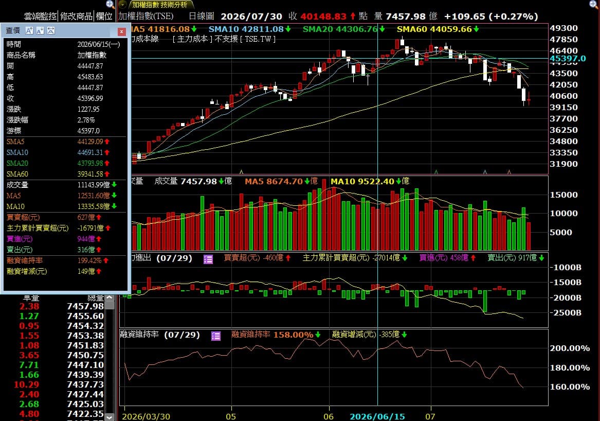Click the 2026/06/15 date marker on time axis
Image resolution: width=600 pixels, height=421 pixels.
click(x=377, y=416)
